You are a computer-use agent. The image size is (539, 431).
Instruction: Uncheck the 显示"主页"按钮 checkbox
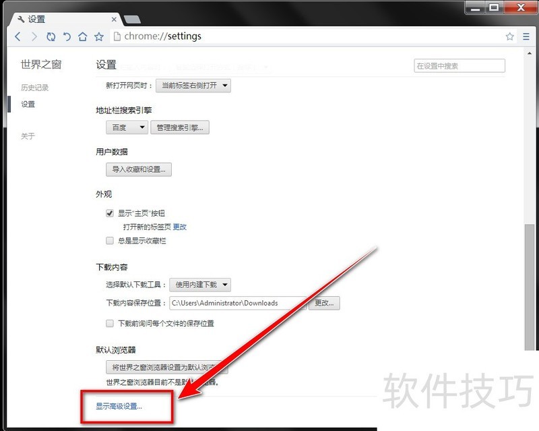point(110,213)
